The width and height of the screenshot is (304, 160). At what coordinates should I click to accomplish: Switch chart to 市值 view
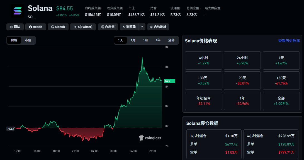[x=28, y=40]
